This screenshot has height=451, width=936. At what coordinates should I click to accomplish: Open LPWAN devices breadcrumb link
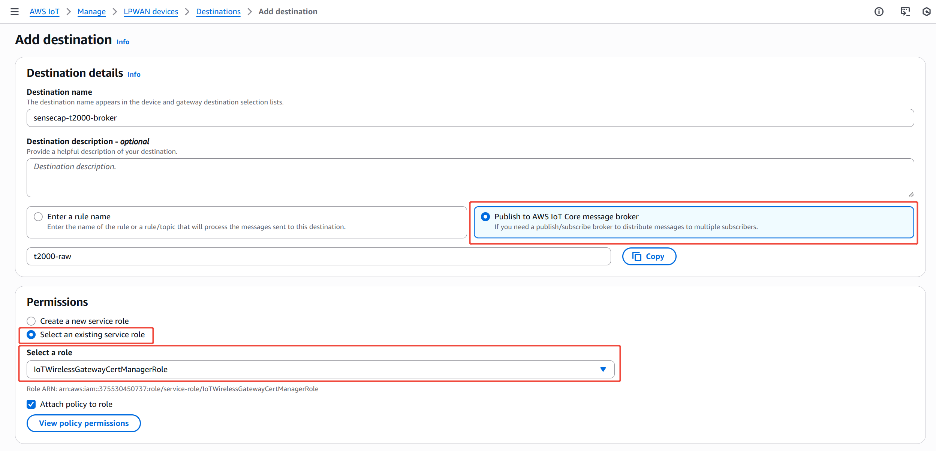(x=151, y=12)
